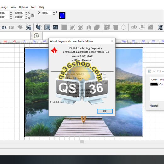Image resolution: width=164 pixels, height=164 pixels.
Task: Click the greyed text-on-path 'a' icon
Action: pos(142,27)
